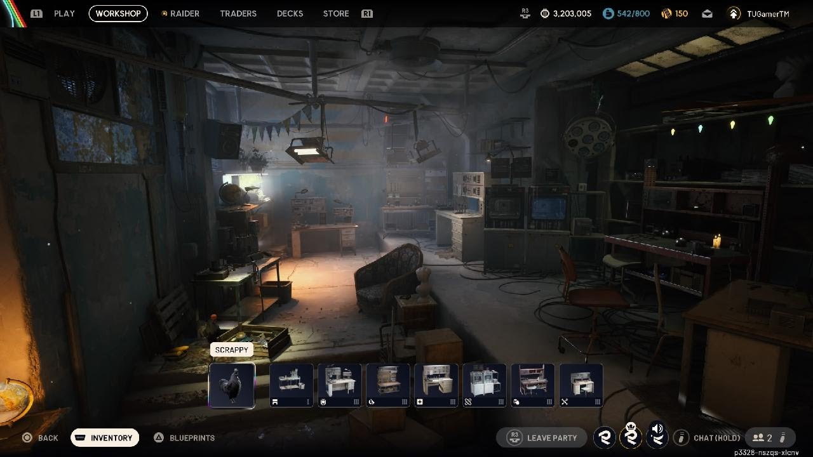View the 3,203,005 coin balance
This screenshot has height=457, width=813.
click(565, 13)
